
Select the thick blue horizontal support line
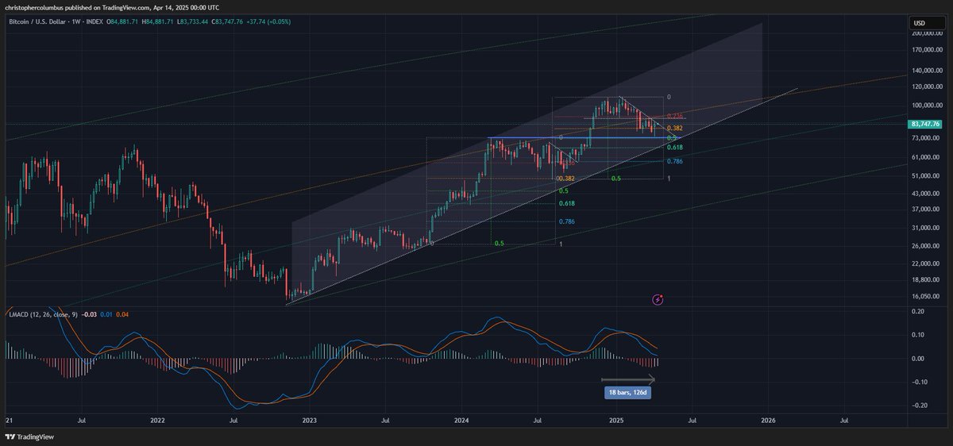(584, 138)
